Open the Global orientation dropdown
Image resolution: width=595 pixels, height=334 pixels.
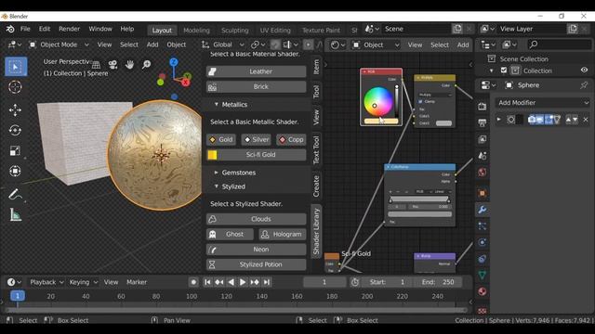point(224,45)
